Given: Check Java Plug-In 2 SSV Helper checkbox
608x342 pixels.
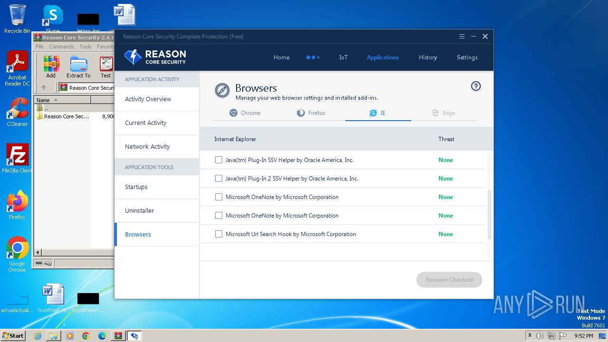Looking at the screenshot, I should tap(218, 179).
